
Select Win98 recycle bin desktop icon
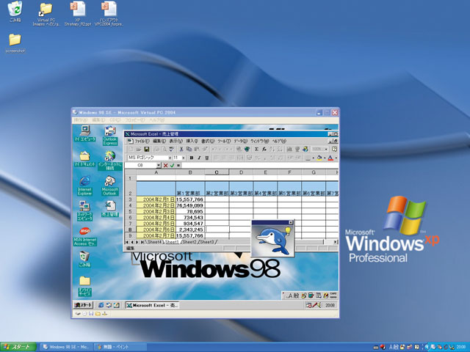click(x=85, y=259)
